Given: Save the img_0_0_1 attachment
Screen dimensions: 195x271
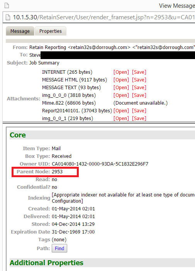Looking at the screenshot, I should point(139,119).
